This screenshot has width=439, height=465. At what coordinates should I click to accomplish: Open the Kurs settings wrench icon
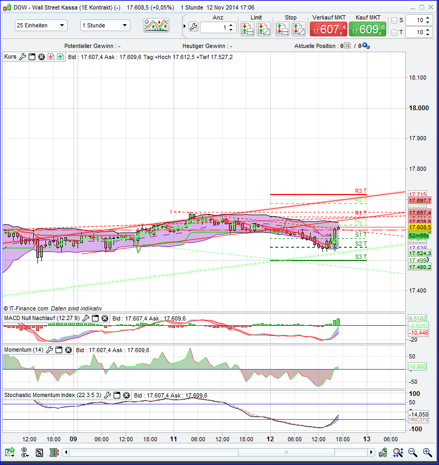(23, 56)
